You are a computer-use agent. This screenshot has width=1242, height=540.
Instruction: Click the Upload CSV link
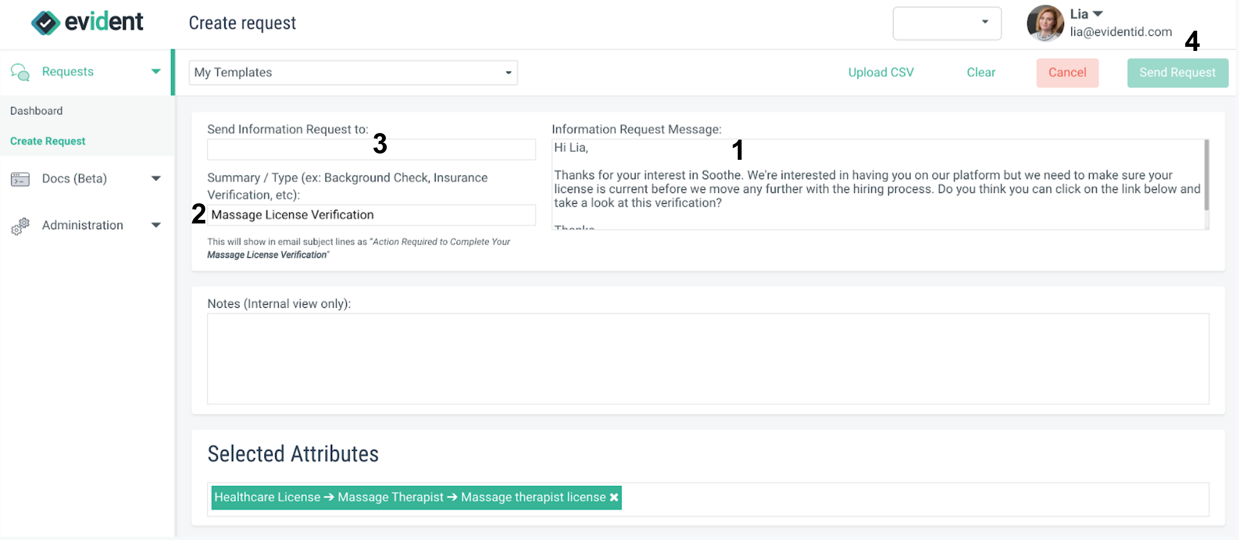tap(880, 72)
